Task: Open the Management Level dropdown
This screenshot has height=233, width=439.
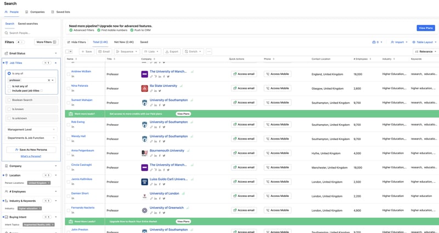Action: pyautogui.click(x=31, y=130)
